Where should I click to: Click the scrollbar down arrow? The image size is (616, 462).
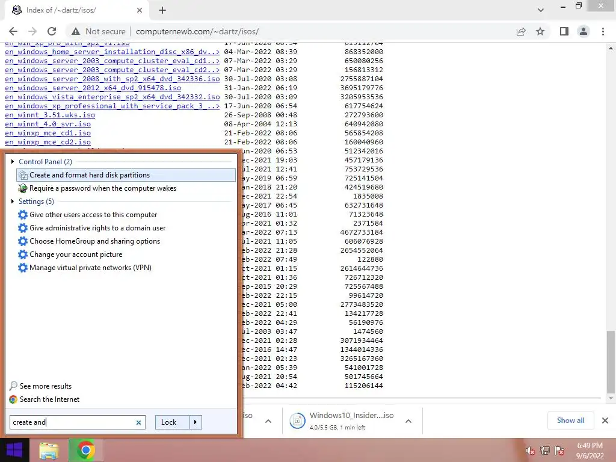tap(611, 399)
